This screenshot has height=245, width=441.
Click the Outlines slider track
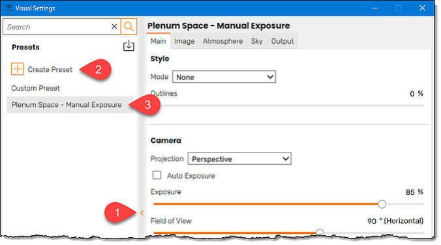(288, 106)
